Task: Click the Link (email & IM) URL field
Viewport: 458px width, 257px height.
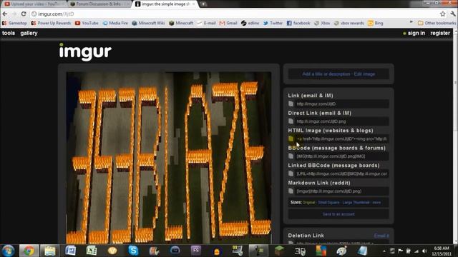Action: [342, 104]
